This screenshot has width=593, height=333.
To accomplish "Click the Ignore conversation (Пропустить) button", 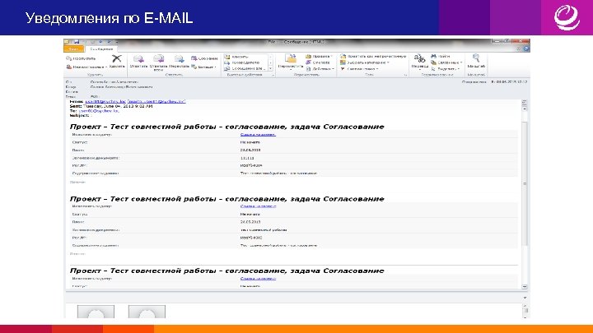I will point(81,58).
